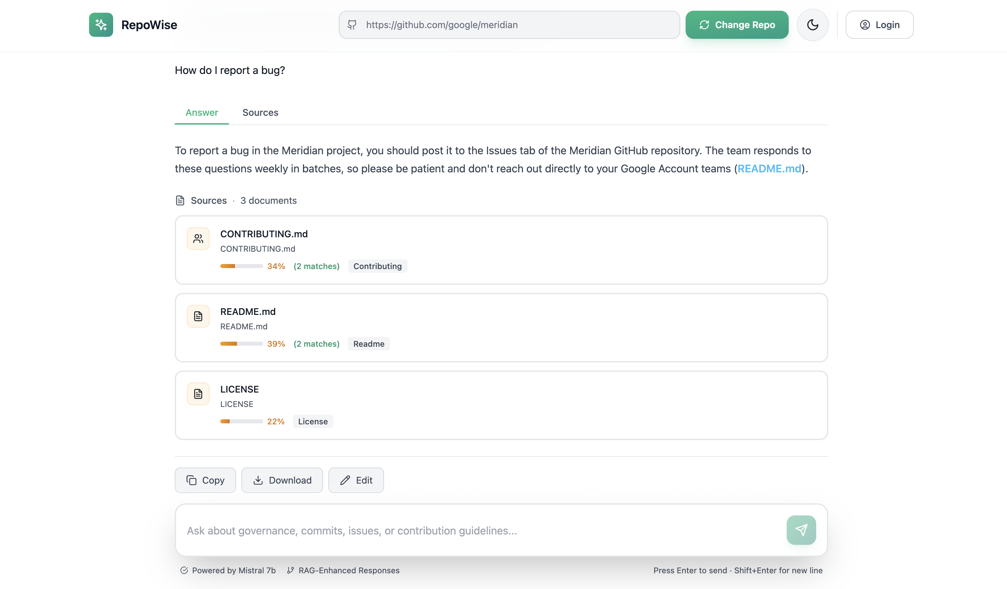Click the document icon on LICENSE card
Image resolution: width=1007 pixels, height=589 pixels.
[x=198, y=393]
